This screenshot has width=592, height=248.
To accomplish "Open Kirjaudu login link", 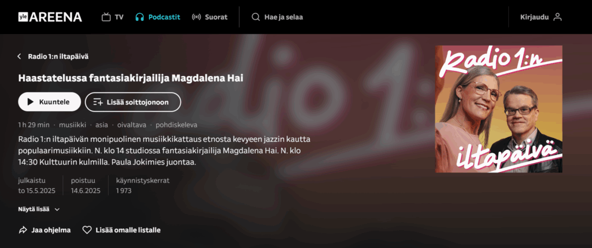I will 541,17.
